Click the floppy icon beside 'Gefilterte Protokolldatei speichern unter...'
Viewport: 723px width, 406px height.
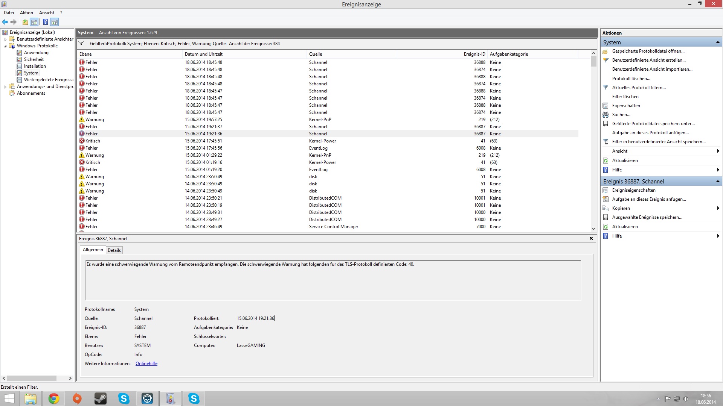pyautogui.click(x=606, y=124)
